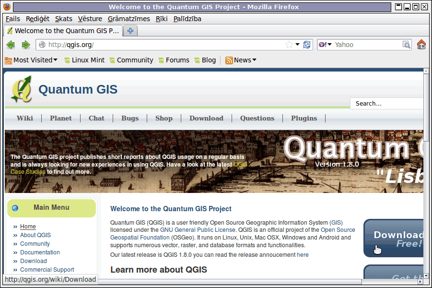Go back with the green left arrow
The width and height of the screenshot is (432, 288).
coord(11,45)
